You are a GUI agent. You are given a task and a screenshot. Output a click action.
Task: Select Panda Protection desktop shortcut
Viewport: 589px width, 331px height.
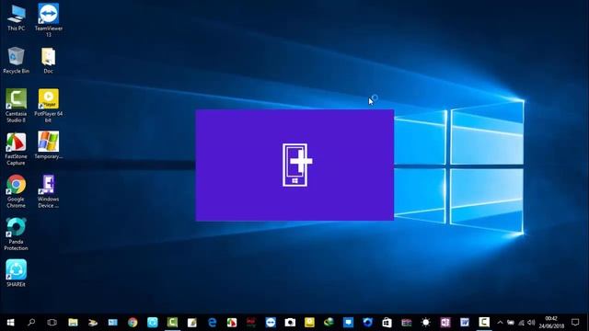pyautogui.click(x=17, y=234)
